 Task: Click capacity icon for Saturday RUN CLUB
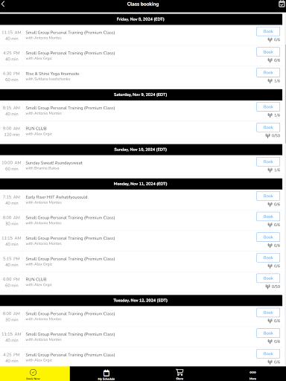pyautogui.click(x=267, y=135)
